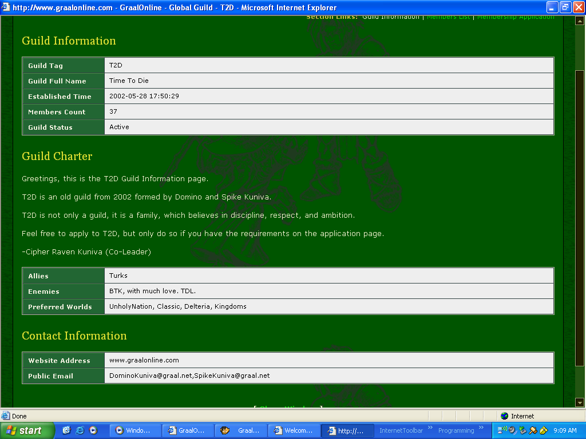Click the Guild Charter heading
The height and width of the screenshot is (439, 586).
57,156
